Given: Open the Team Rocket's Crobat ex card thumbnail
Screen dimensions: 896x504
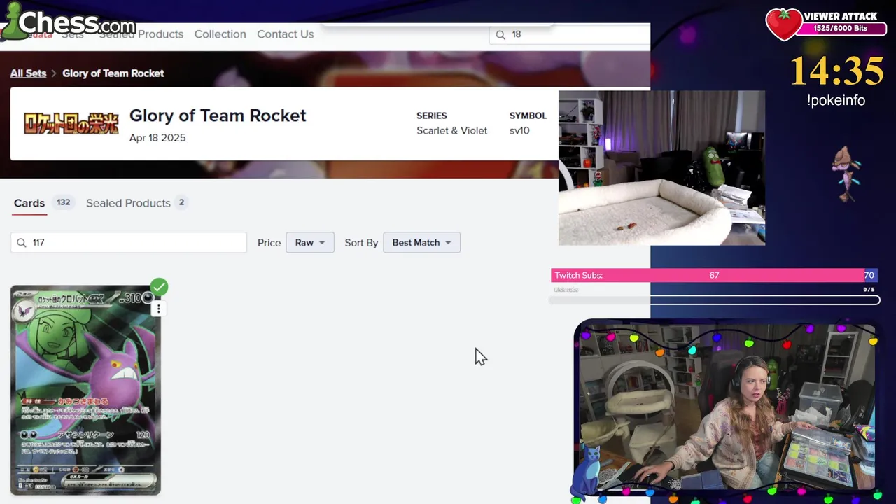Looking at the screenshot, I should point(85,390).
